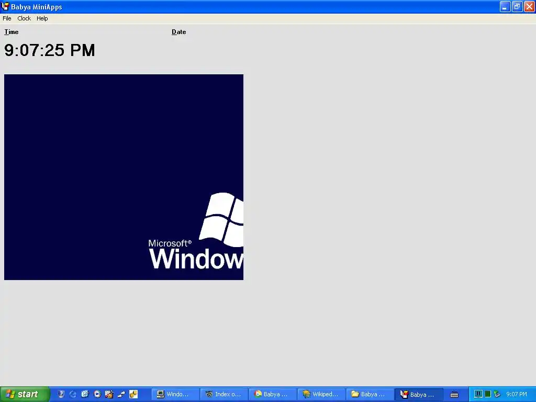Switch to Chrome Babya taskbar window
Viewport: 536px width, 402px height.
272,394
